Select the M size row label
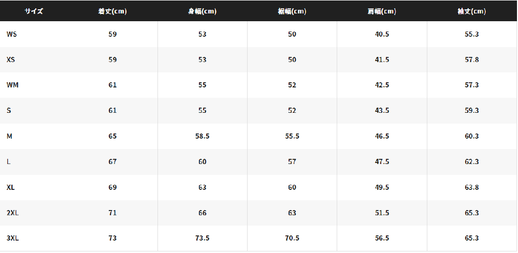The image size is (518, 253). 9,136
